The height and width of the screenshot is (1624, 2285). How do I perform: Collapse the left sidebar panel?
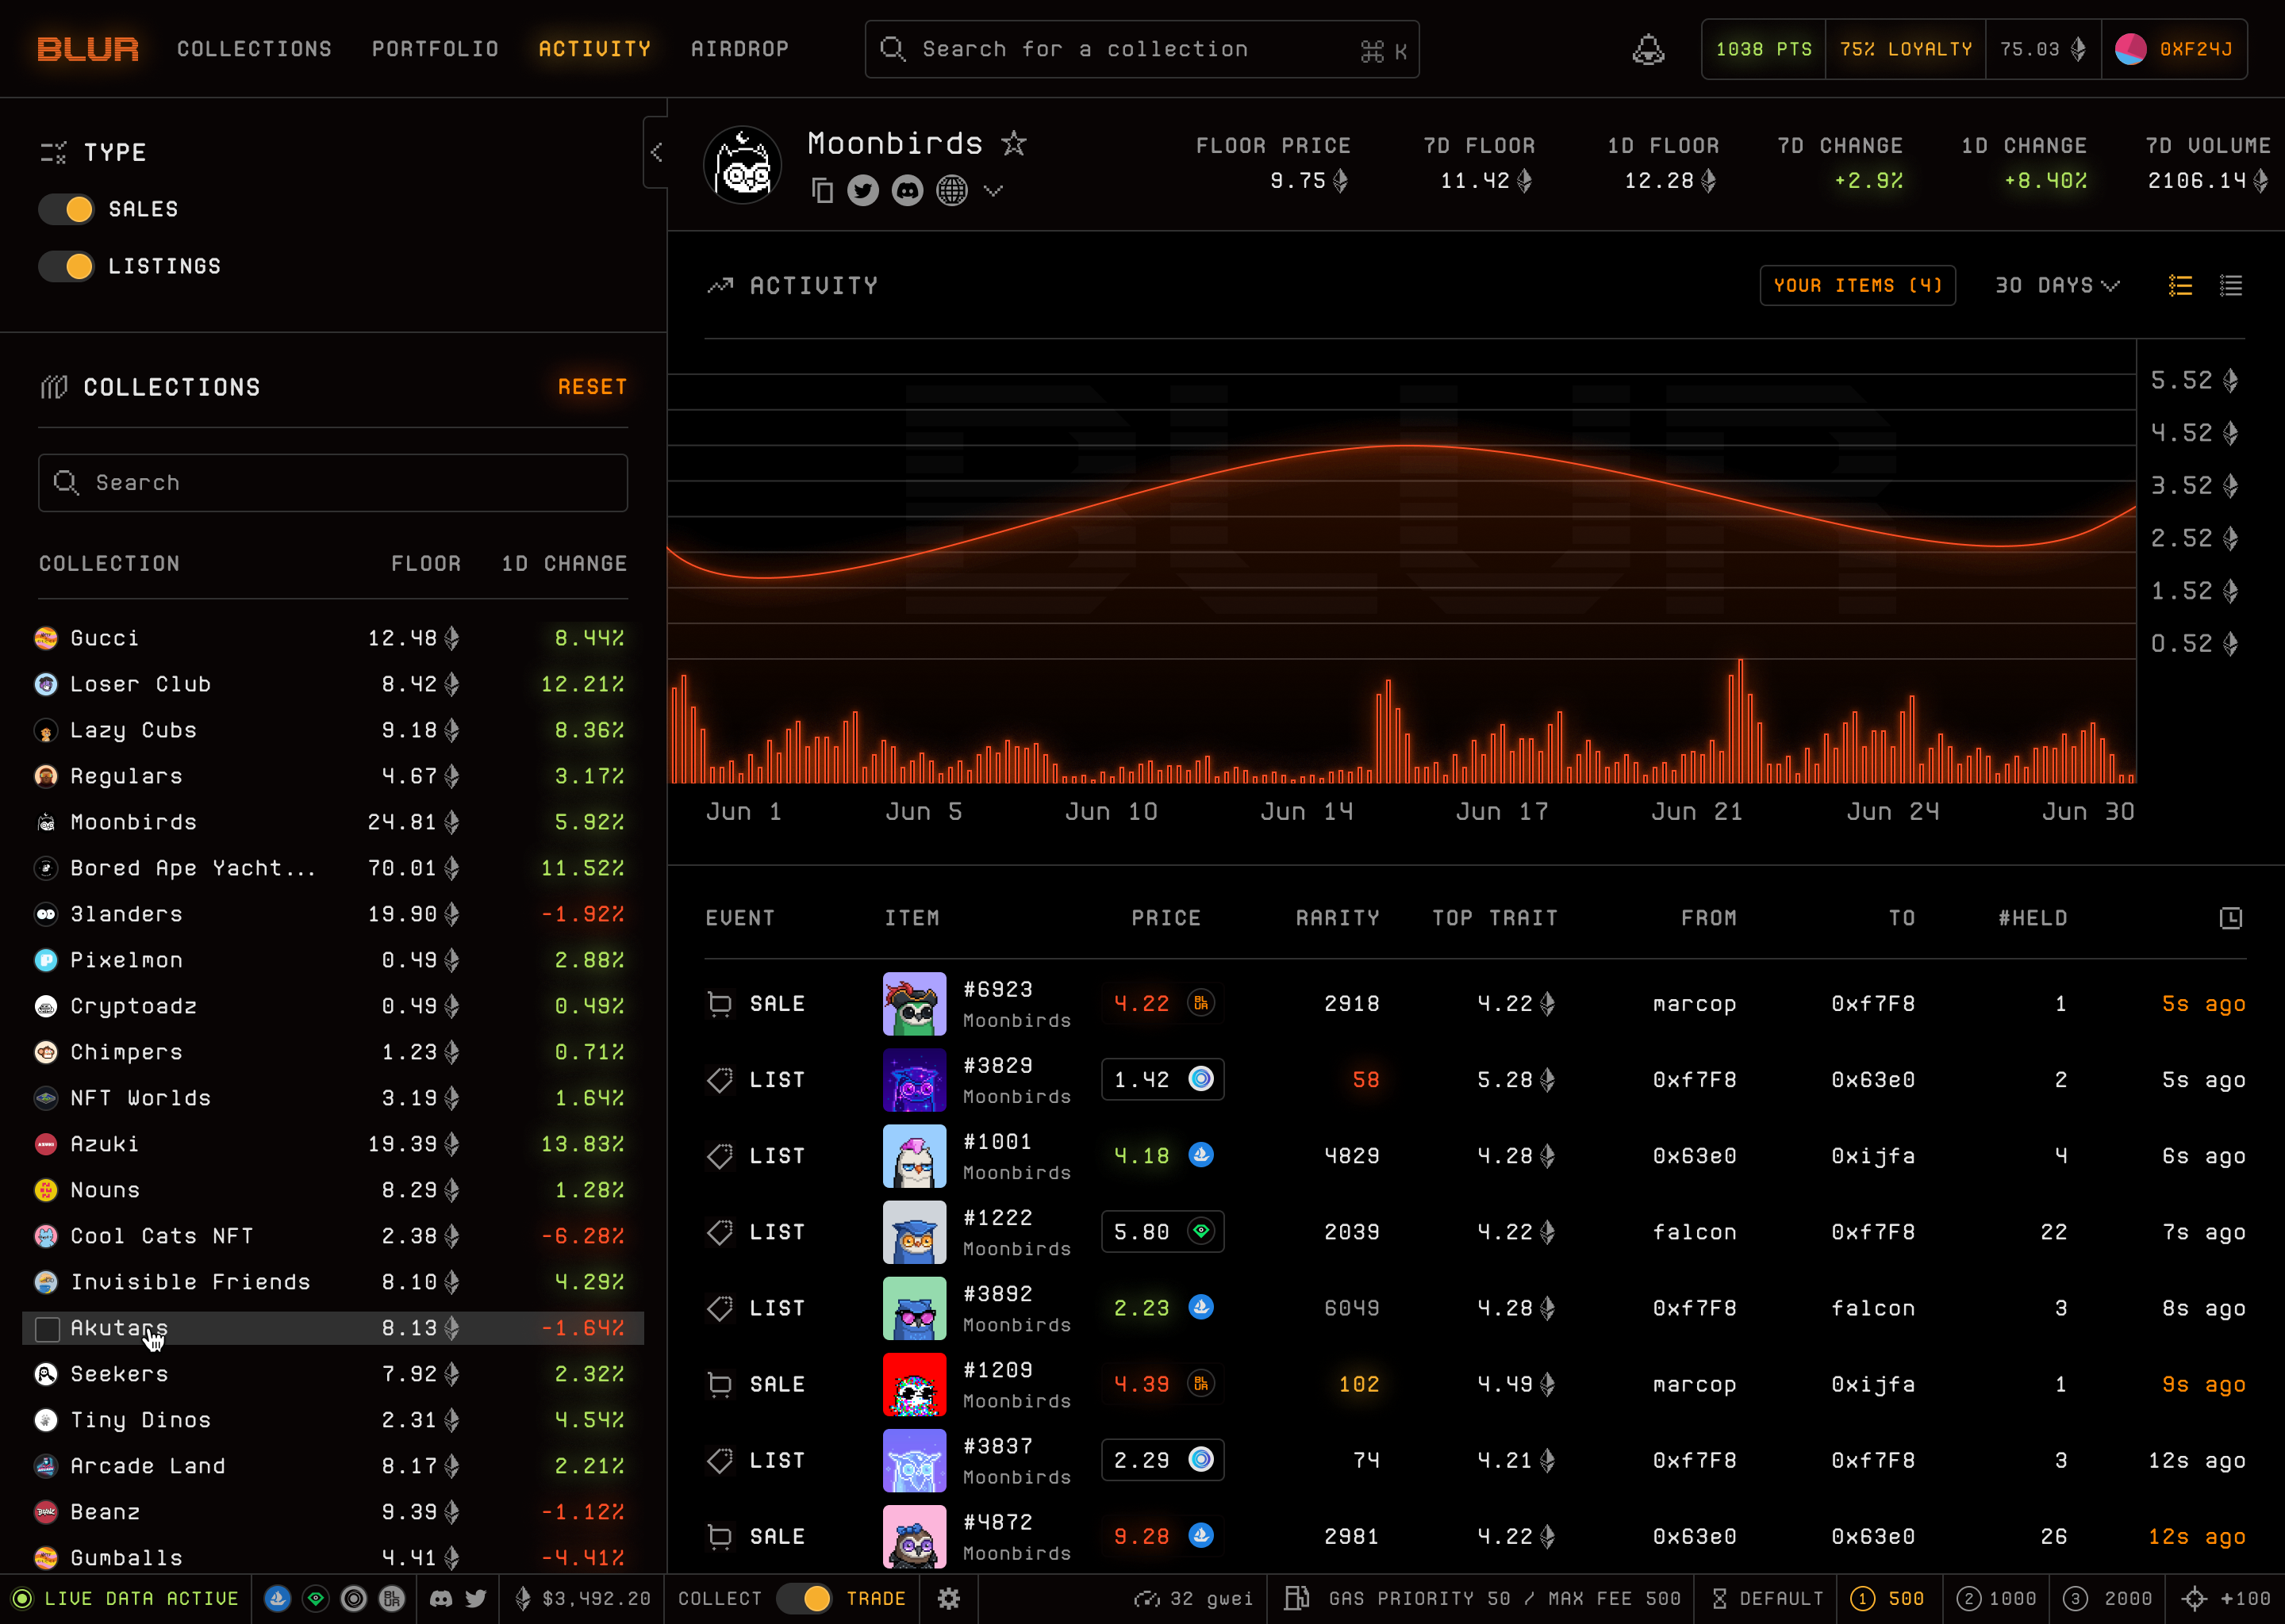point(656,152)
